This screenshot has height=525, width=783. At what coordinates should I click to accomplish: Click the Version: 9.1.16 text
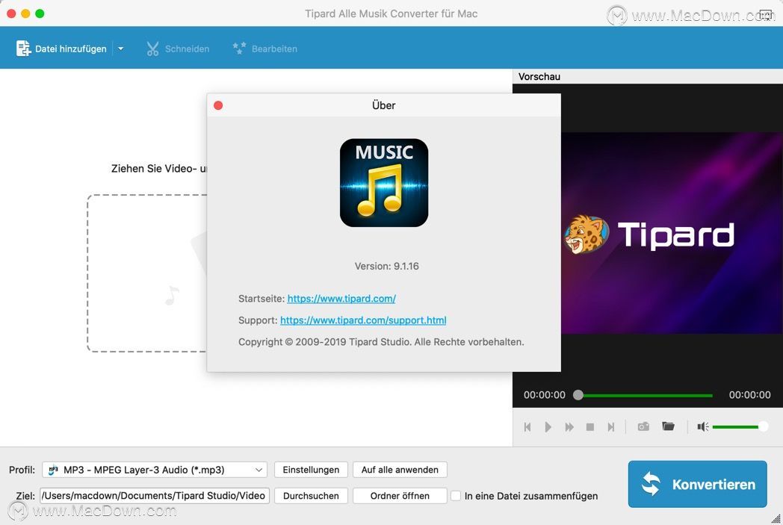tap(386, 266)
